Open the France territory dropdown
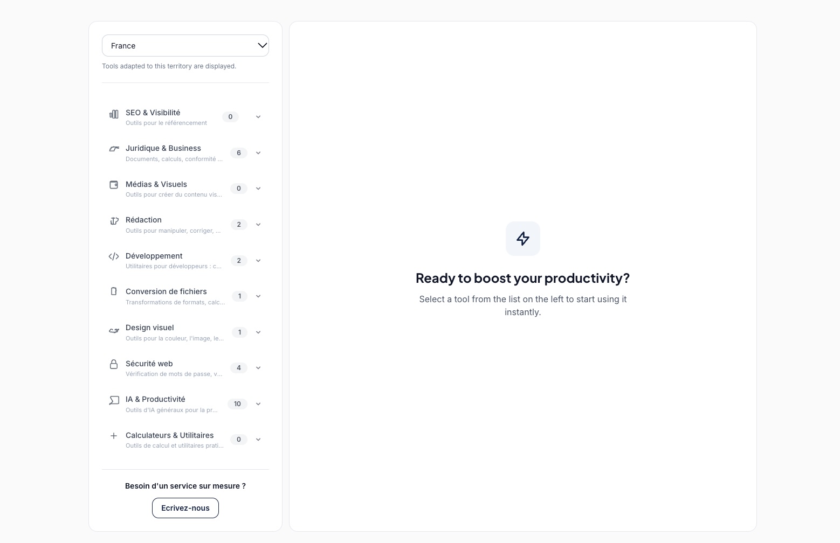Viewport: 840px width, 543px height. click(185, 46)
